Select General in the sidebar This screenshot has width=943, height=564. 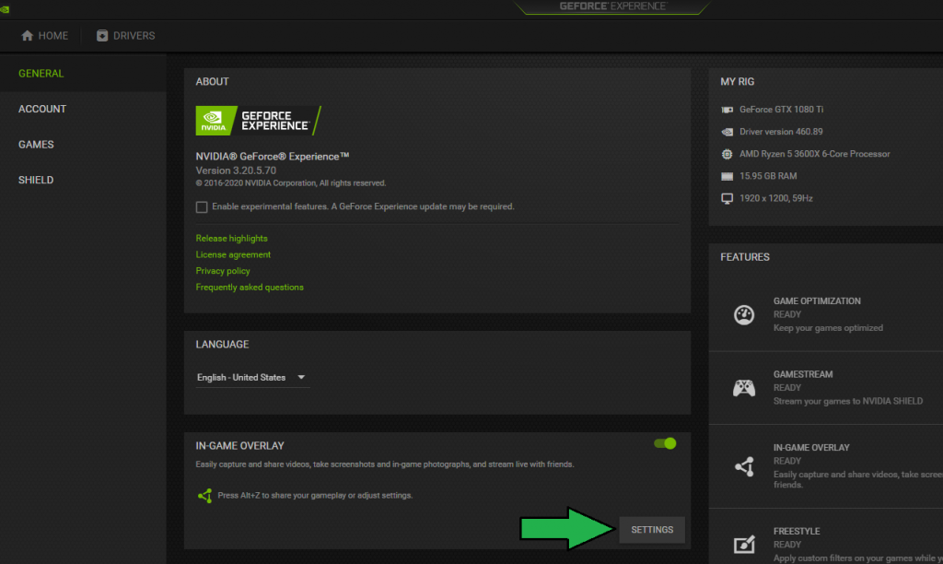[x=41, y=74]
